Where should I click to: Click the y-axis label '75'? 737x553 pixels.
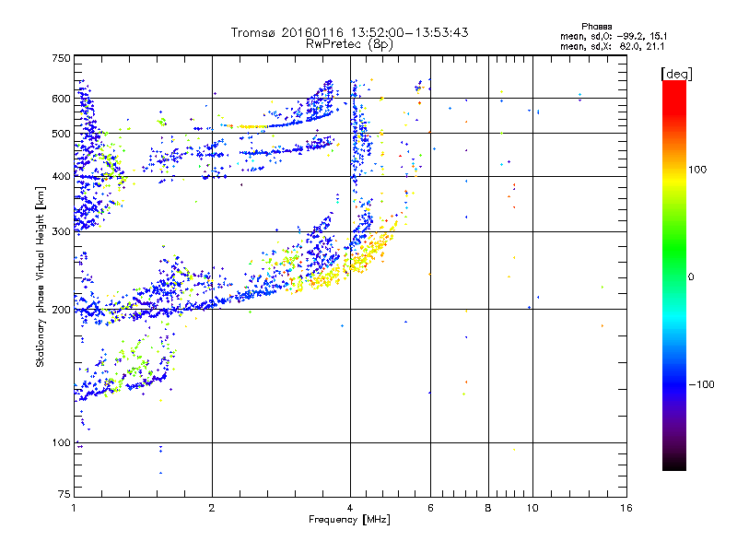tap(64, 494)
